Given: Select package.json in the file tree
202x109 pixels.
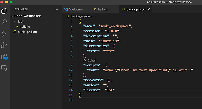Looking at the screenshot, I should pos(27,32).
